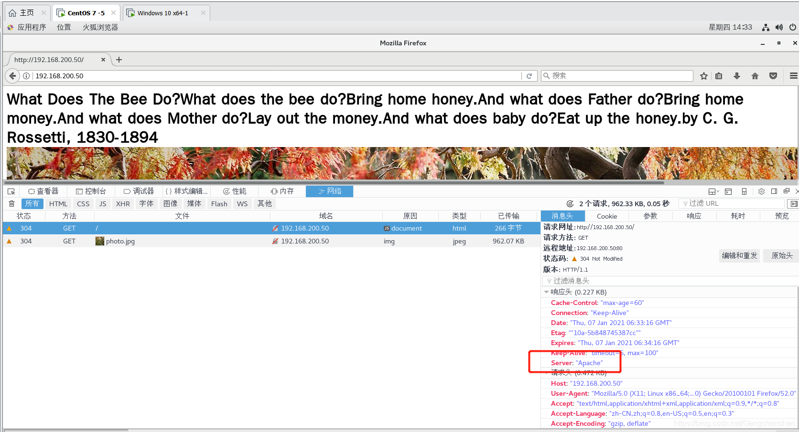Filter requests by CSS type
The width and height of the screenshot is (799, 432).
pos(83,204)
